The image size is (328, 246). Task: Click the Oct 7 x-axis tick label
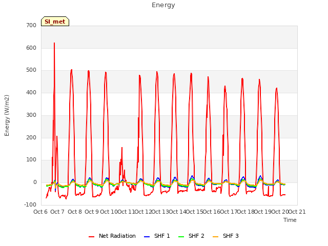57,212
